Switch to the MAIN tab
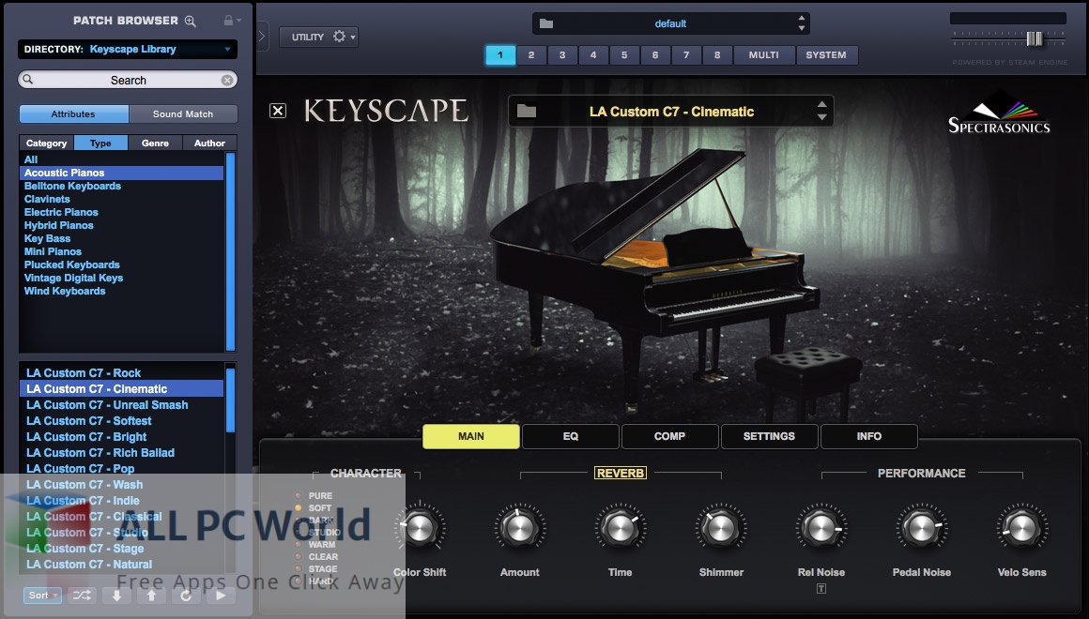Viewport: 1089px width, 619px height. (x=471, y=436)
